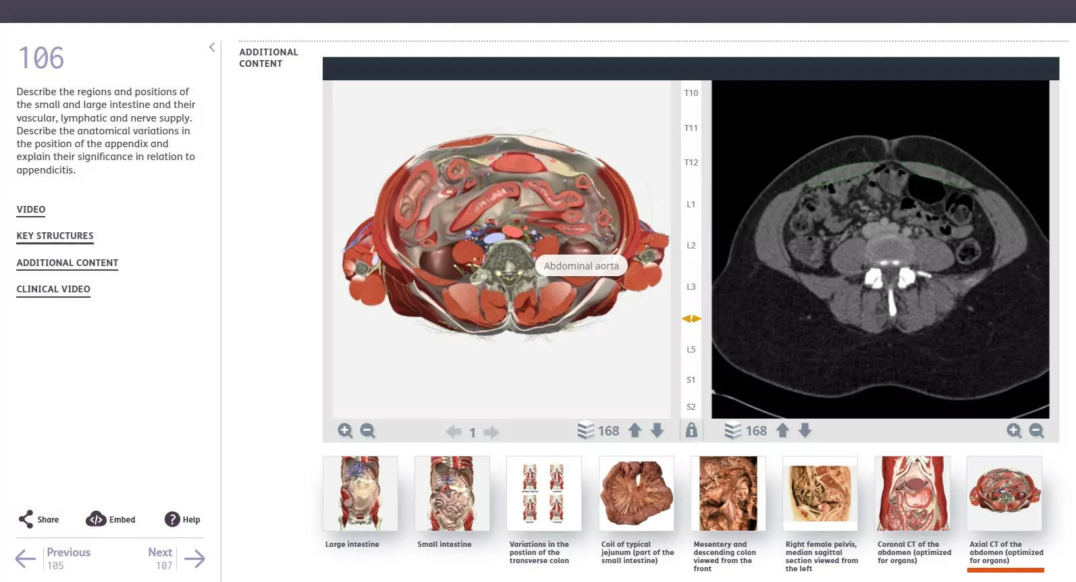Viewport: 1076px width, 582px height.
Task: Zoom in on the CT image
Action: coord(1014,431)
